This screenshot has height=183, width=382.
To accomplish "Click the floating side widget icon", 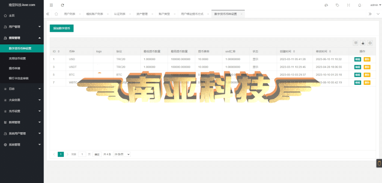I will coord(379,163).
